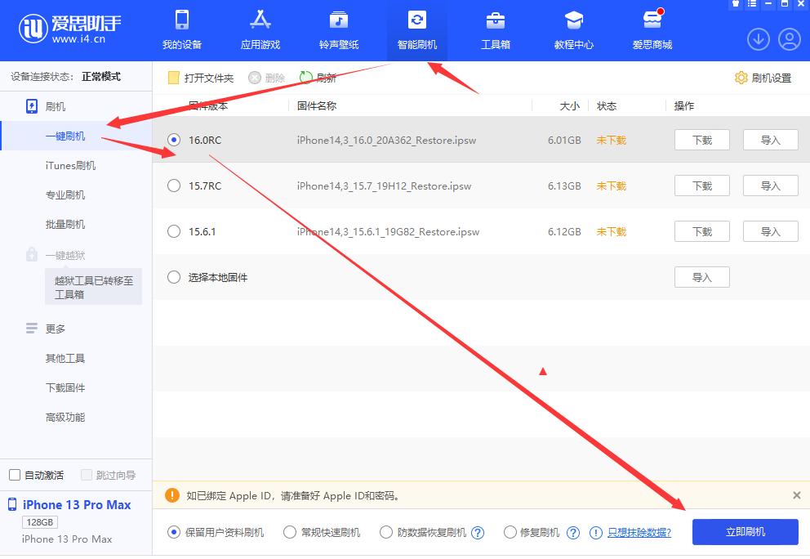This screenshot has height=559, width=810.
Task: Collapse the 刷机 sidebar section
Action: tap(55, 106)
